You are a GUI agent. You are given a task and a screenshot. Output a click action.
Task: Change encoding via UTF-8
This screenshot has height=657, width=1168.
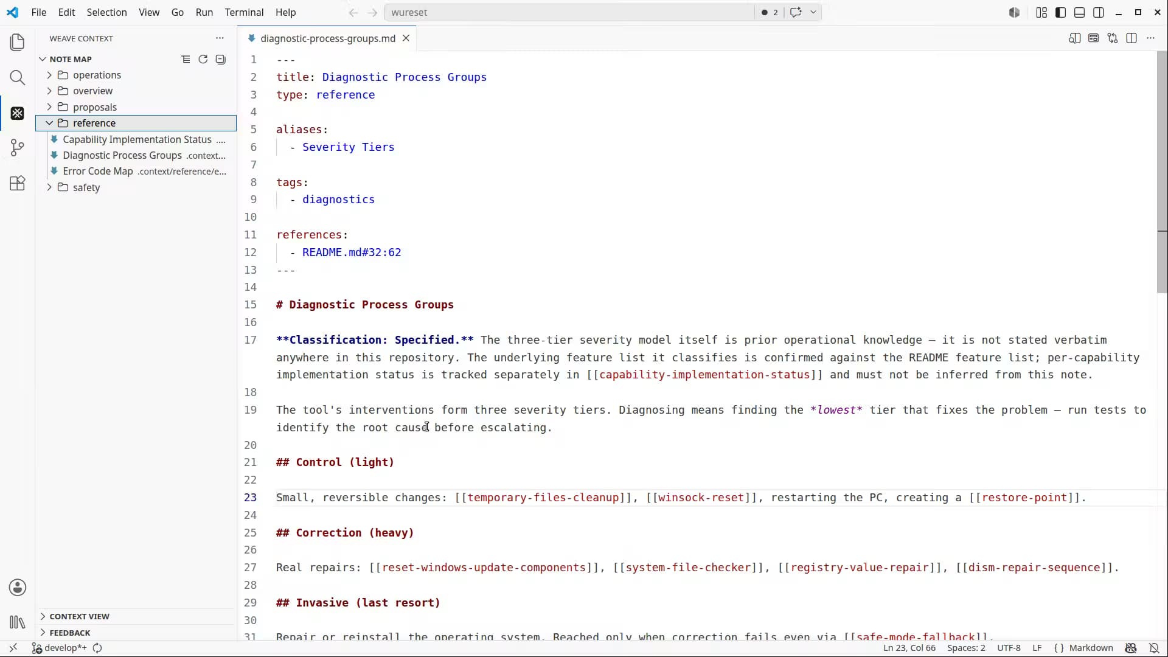click(1009, 648)
